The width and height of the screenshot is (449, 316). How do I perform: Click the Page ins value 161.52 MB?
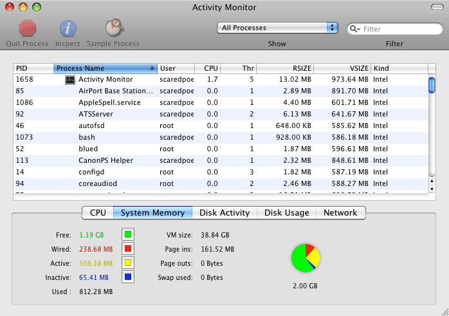click(217, 249)
